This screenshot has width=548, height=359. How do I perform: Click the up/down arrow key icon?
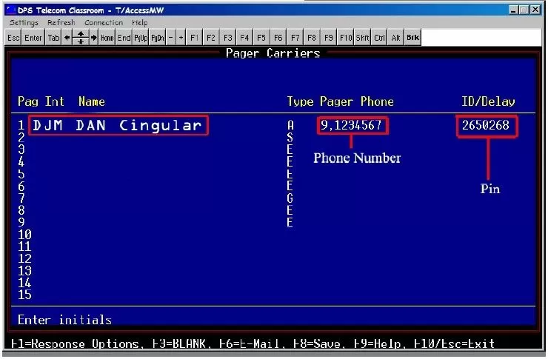pyautogui.click(x=81, y=37)
